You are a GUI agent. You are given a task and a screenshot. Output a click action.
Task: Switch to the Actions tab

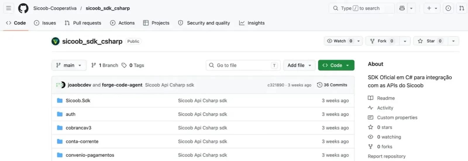[x=122, y=23]
